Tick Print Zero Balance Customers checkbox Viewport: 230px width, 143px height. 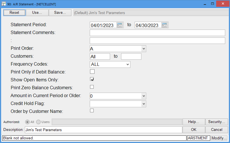click(x=92, y=87)
